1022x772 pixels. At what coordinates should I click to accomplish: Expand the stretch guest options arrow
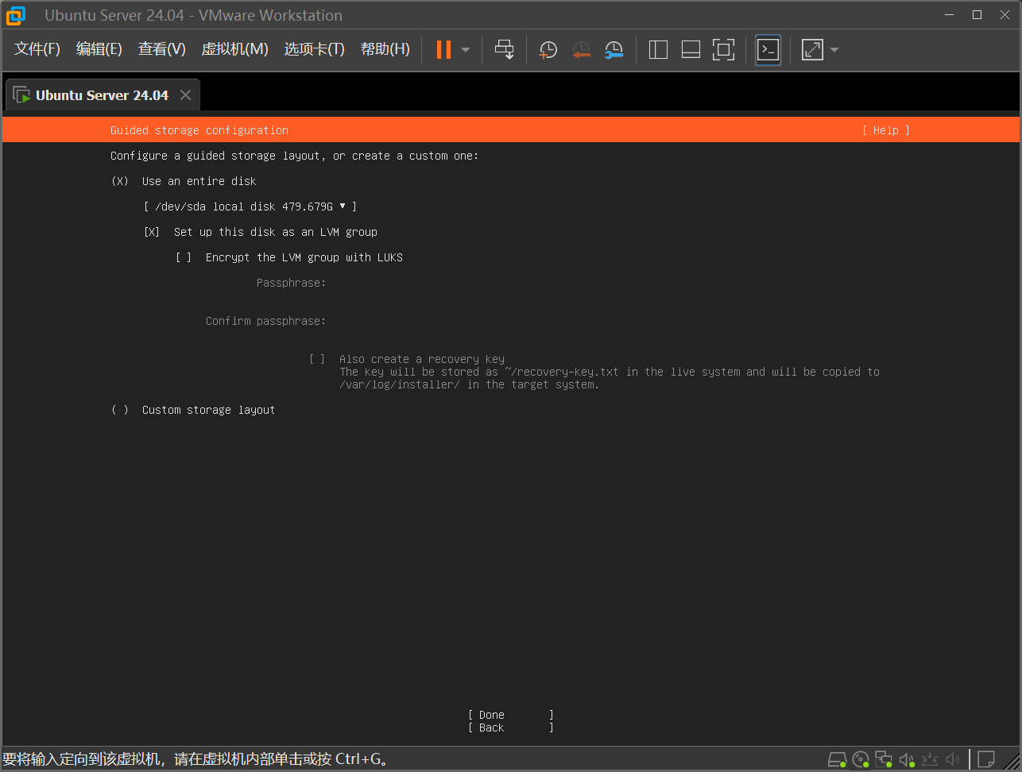[834, 50]
